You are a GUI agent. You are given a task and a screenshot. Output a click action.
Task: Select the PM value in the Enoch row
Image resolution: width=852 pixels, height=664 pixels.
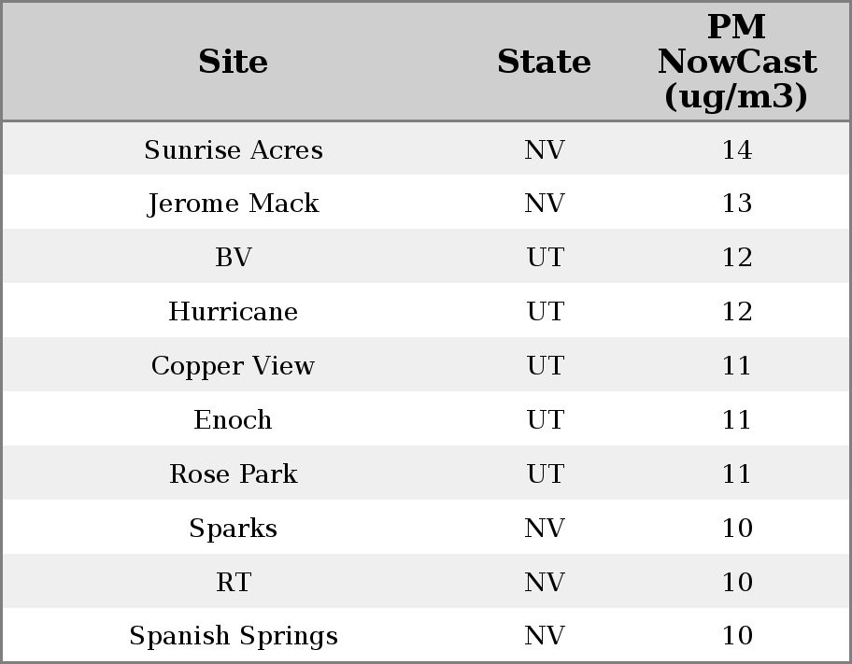click(x=736, y=420)
